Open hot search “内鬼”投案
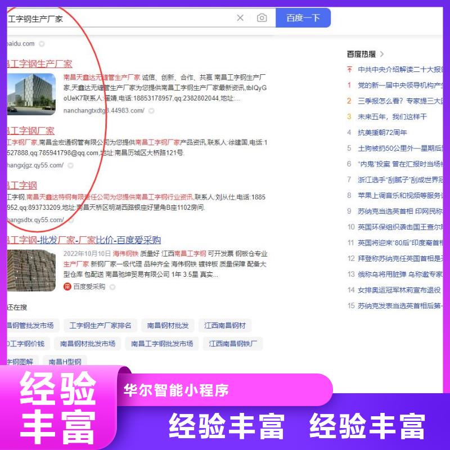The image size is (450, 450). tap(400, 164)
